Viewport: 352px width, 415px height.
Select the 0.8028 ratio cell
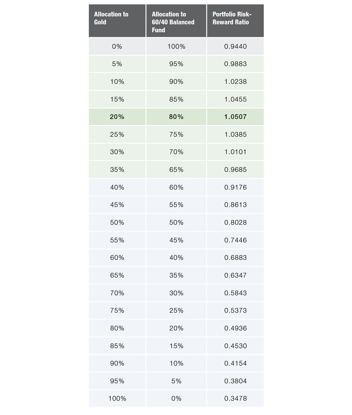tap(235, 222)
